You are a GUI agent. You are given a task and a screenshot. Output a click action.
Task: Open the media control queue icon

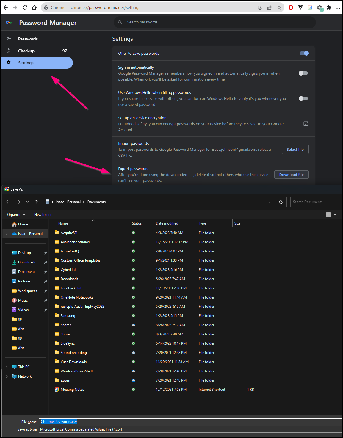338,7
